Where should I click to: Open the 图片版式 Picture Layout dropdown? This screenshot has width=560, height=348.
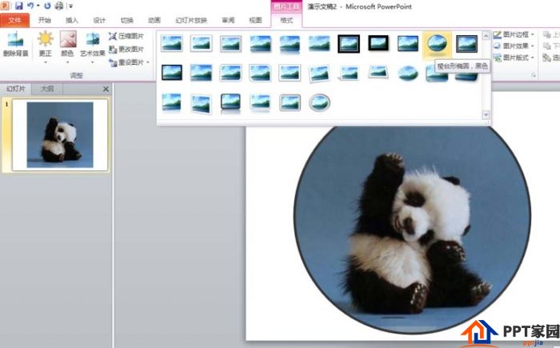coord(514,58)
